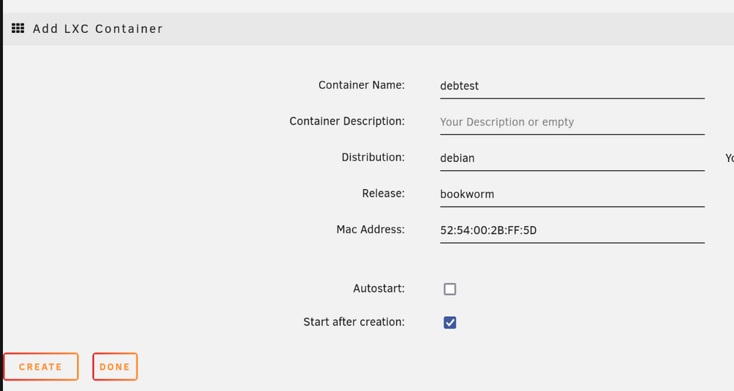Click the Add LXC Container heading text
734x391 pixels.
[x=98, y=29]
